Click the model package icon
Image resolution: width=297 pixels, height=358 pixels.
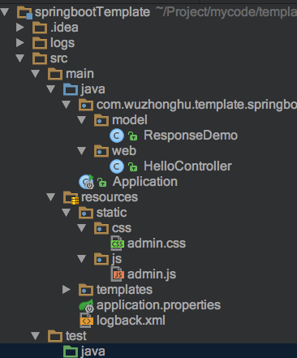101,120
